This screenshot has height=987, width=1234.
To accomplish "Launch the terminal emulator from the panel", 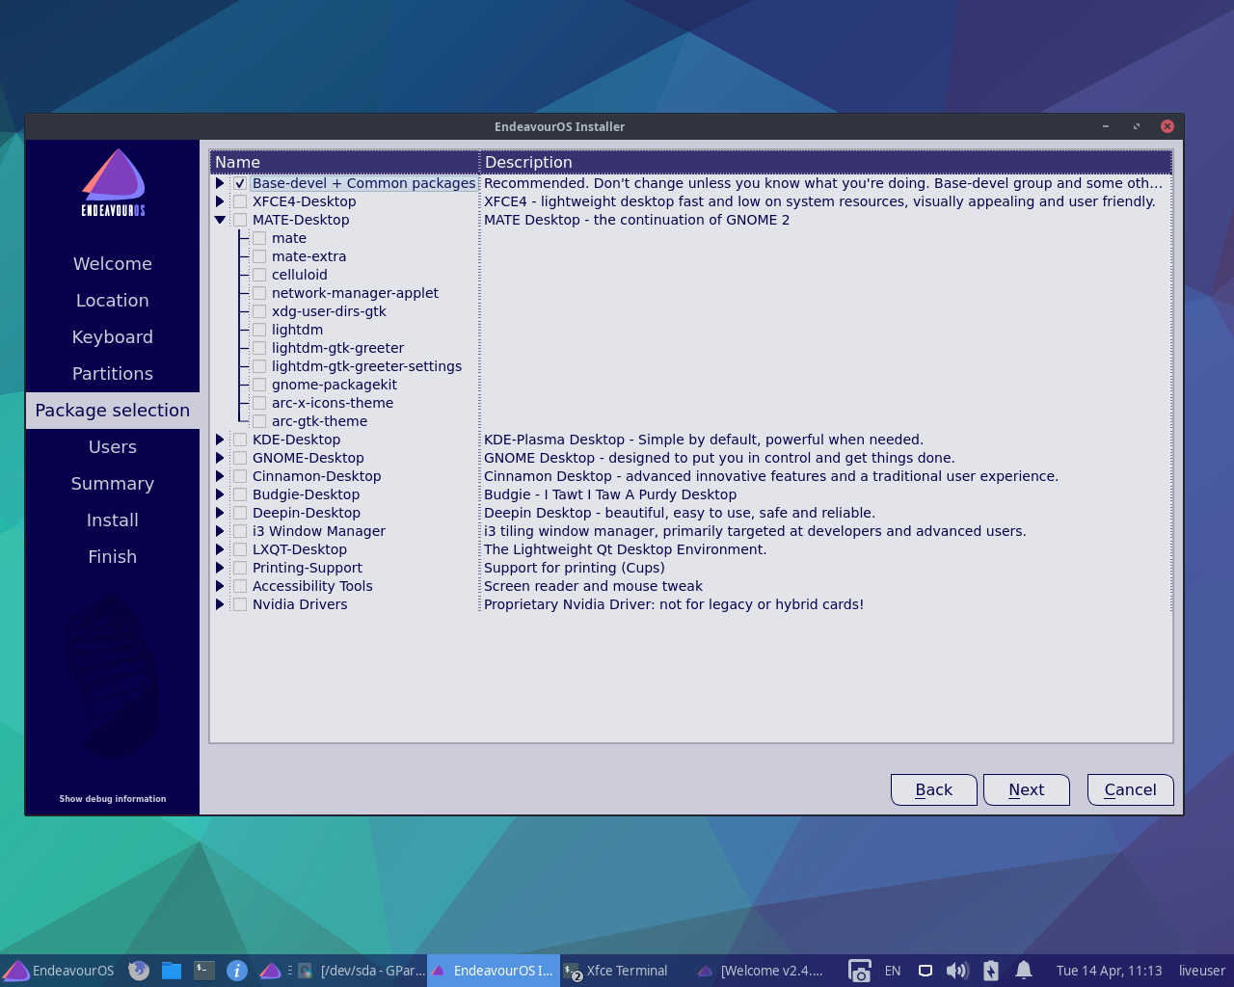I will click(x=204, y=971).
